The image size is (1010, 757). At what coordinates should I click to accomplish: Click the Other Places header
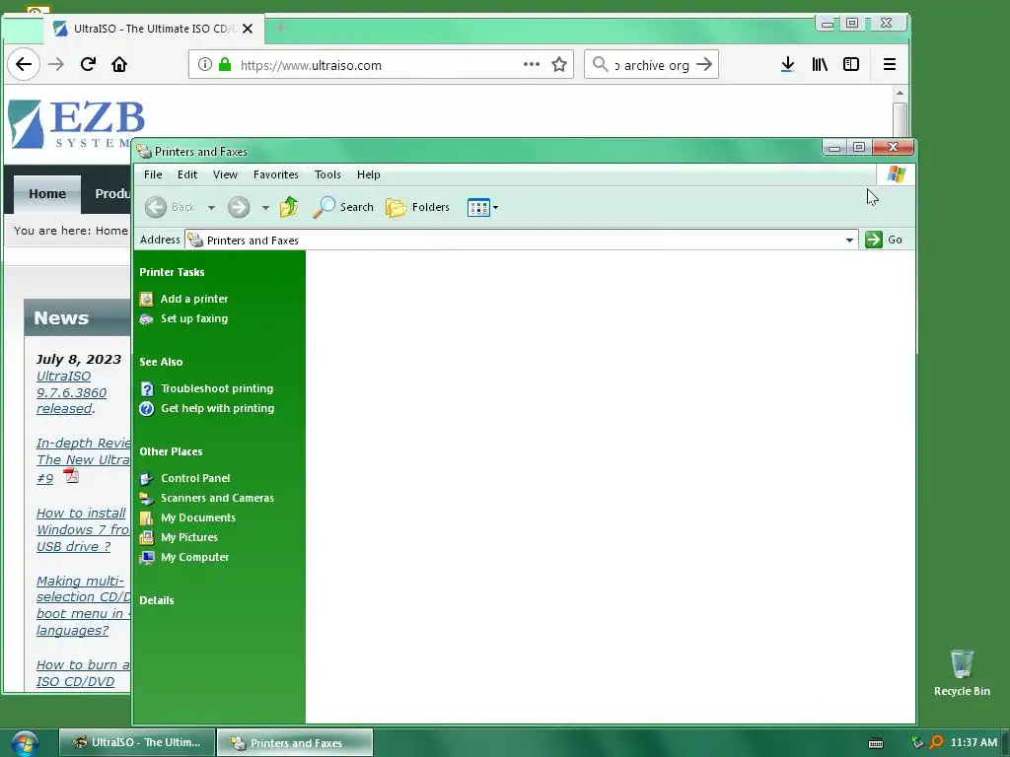[x=171, y=451]
